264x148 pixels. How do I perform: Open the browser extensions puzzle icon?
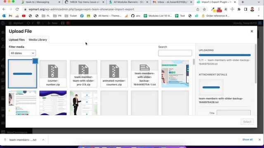pos(239,9)
